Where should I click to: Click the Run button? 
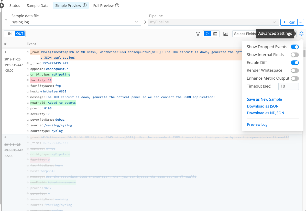tap(289, 22)
